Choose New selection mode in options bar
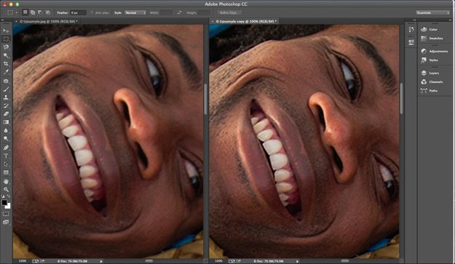Viewport: 455px width, 264px height. (25, 12)
